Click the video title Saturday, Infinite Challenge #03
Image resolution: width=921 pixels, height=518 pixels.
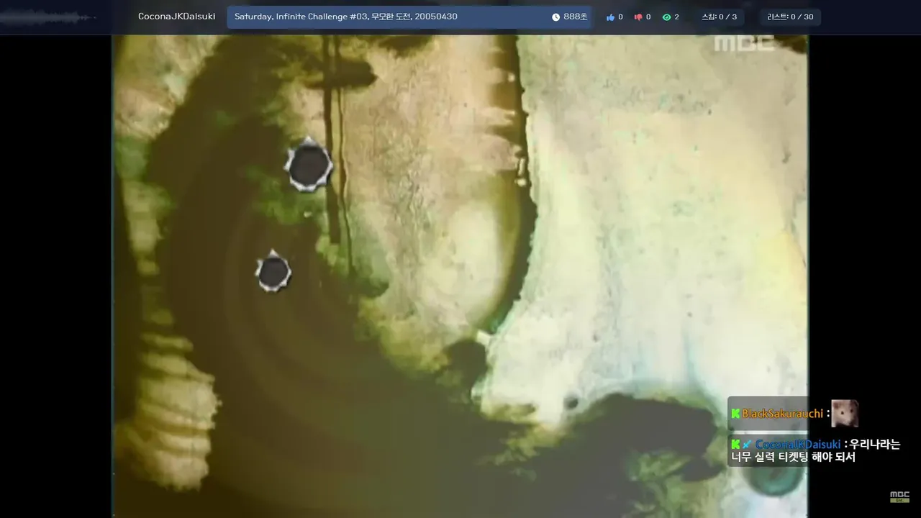pyautogui.click(x=345, y=17)
